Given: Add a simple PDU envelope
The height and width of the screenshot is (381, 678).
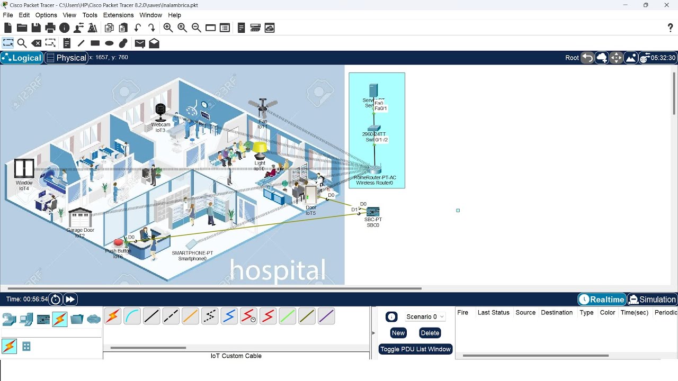Looking at the screenshot, I should (140, 43).
